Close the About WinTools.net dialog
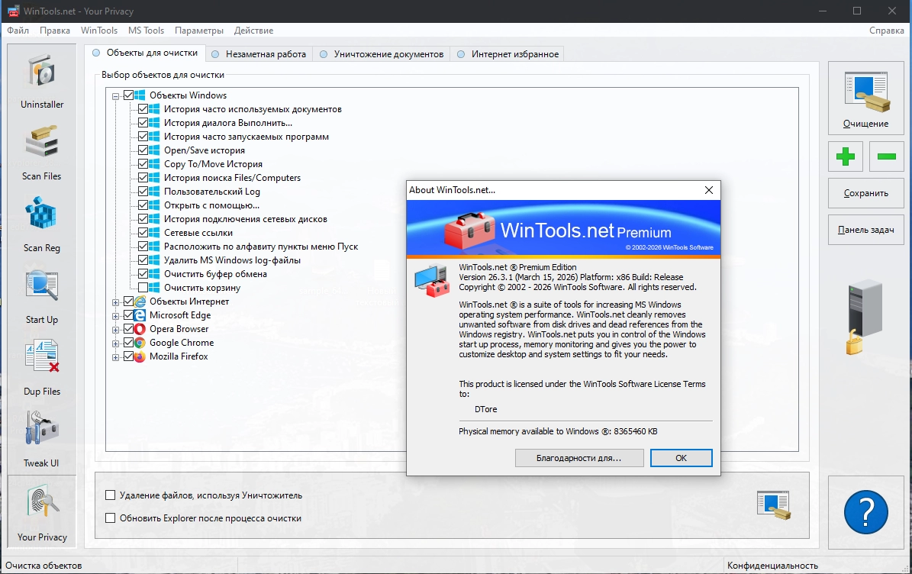This screenshot has height=574, width=912. [x=708, y=190]
